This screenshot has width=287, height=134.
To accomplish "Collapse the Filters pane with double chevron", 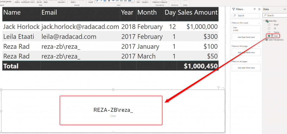I will (259, 9).
